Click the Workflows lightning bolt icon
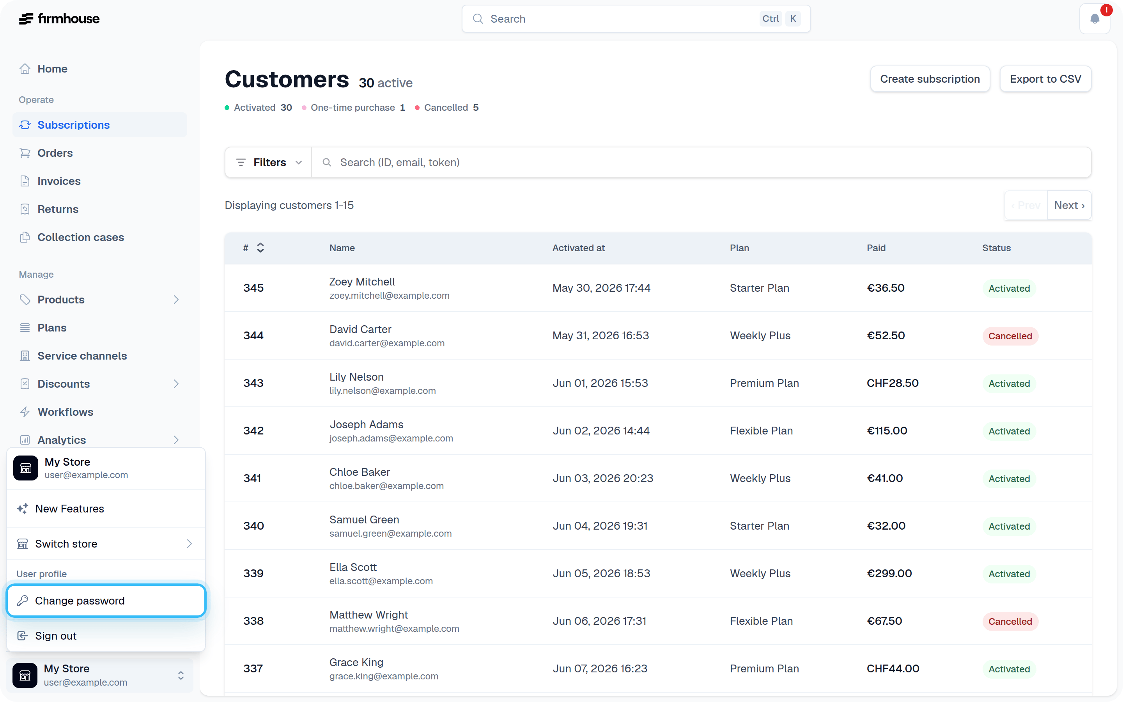The height and width of the screenshot is (702, 1123). point(25,412)
